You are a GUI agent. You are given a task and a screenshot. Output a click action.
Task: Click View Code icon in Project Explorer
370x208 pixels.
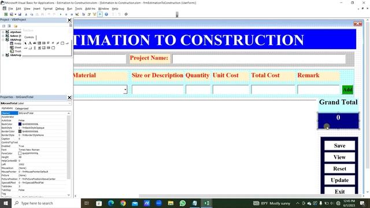4,26
